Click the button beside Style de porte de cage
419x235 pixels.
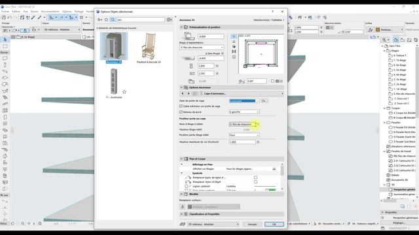(264, 101)
